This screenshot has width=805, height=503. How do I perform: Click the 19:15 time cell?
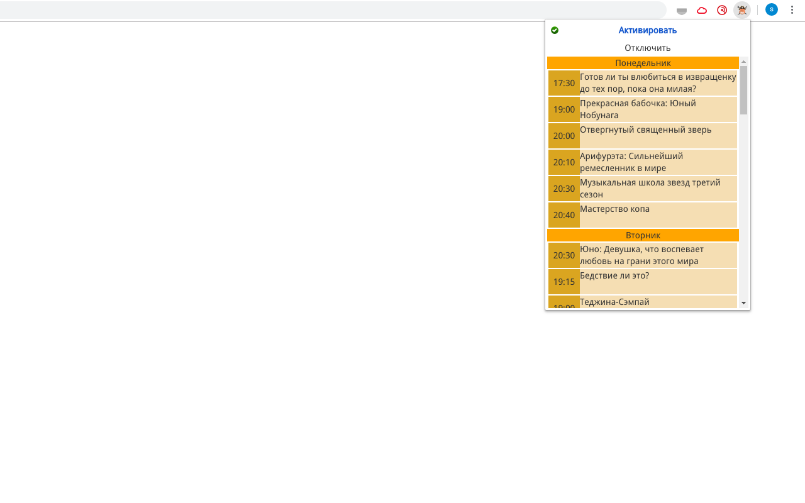(564, 282)
